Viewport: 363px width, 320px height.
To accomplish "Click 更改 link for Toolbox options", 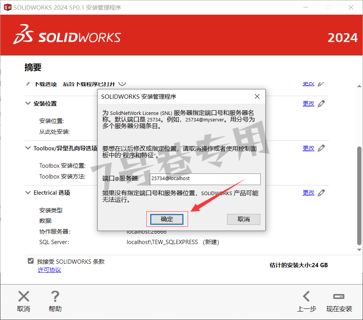I will (309, 148).
